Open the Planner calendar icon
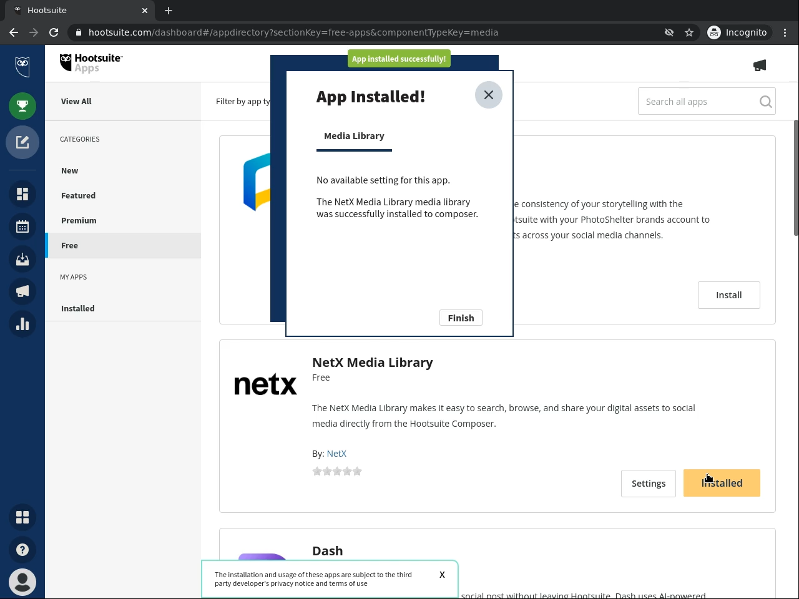This screenshot has height=599, width=799. (22, 226)
